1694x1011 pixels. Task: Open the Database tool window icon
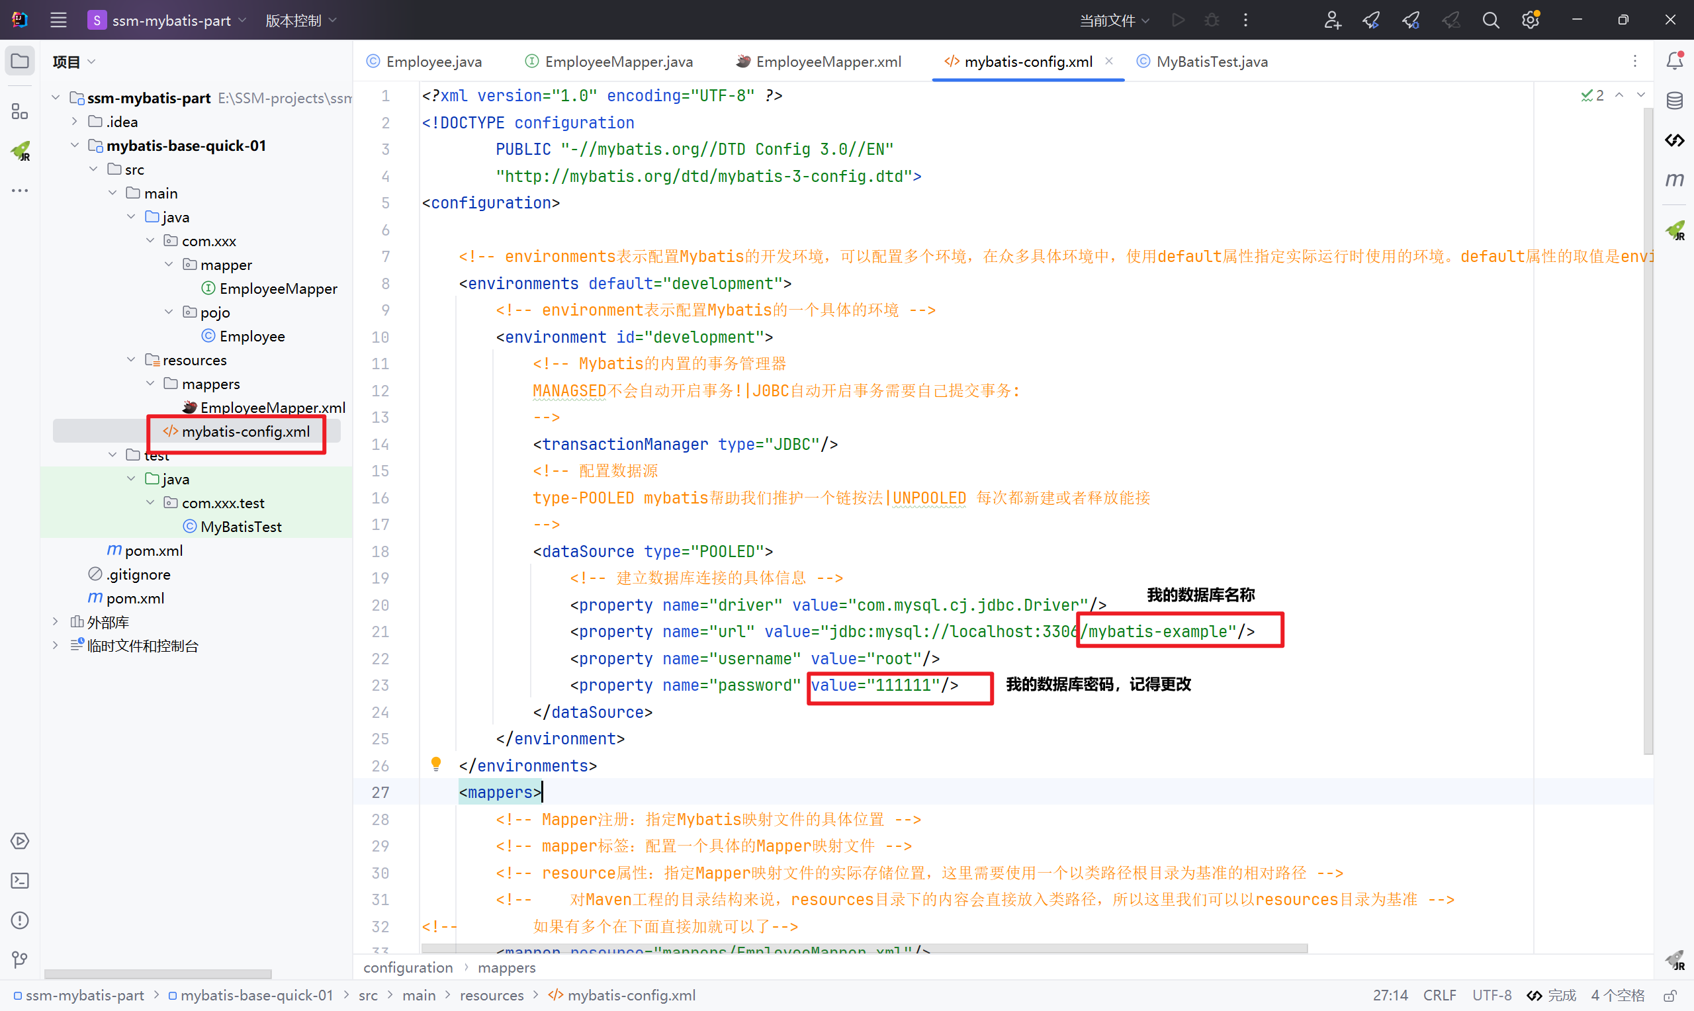[1674, 101]
